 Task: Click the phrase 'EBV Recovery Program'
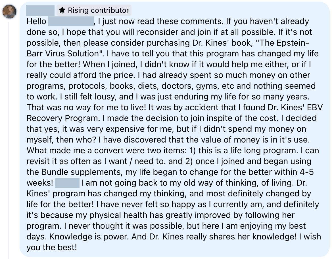tap(174, 113)
